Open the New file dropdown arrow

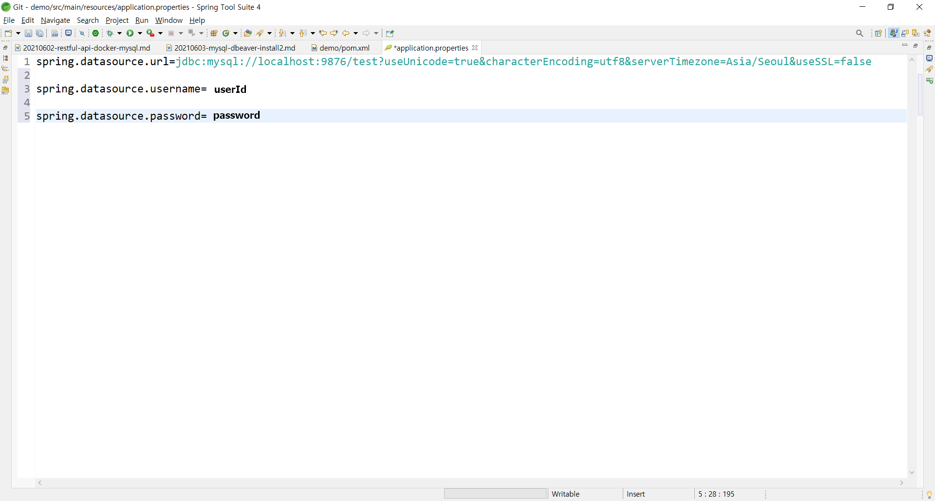[x=19, y=33]
